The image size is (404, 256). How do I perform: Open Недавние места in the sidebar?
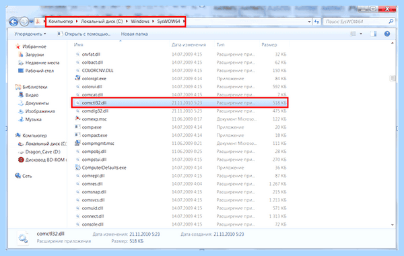[x=39, y=63]
